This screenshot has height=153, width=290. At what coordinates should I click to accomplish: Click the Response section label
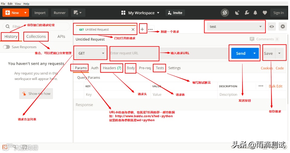[84, 105]
